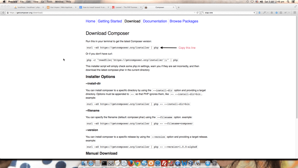Open Finder from the dock
Screen dimensions: 298x168
point(84,163)
